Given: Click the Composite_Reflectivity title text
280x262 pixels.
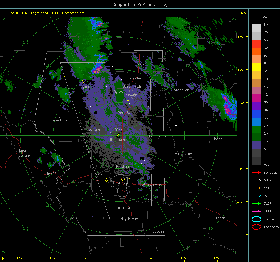Looking at the screenshot, I should pos(140,5).
